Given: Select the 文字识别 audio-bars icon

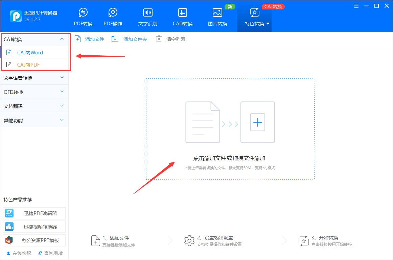Looking at the screenshot, I should tap(147, 12).
